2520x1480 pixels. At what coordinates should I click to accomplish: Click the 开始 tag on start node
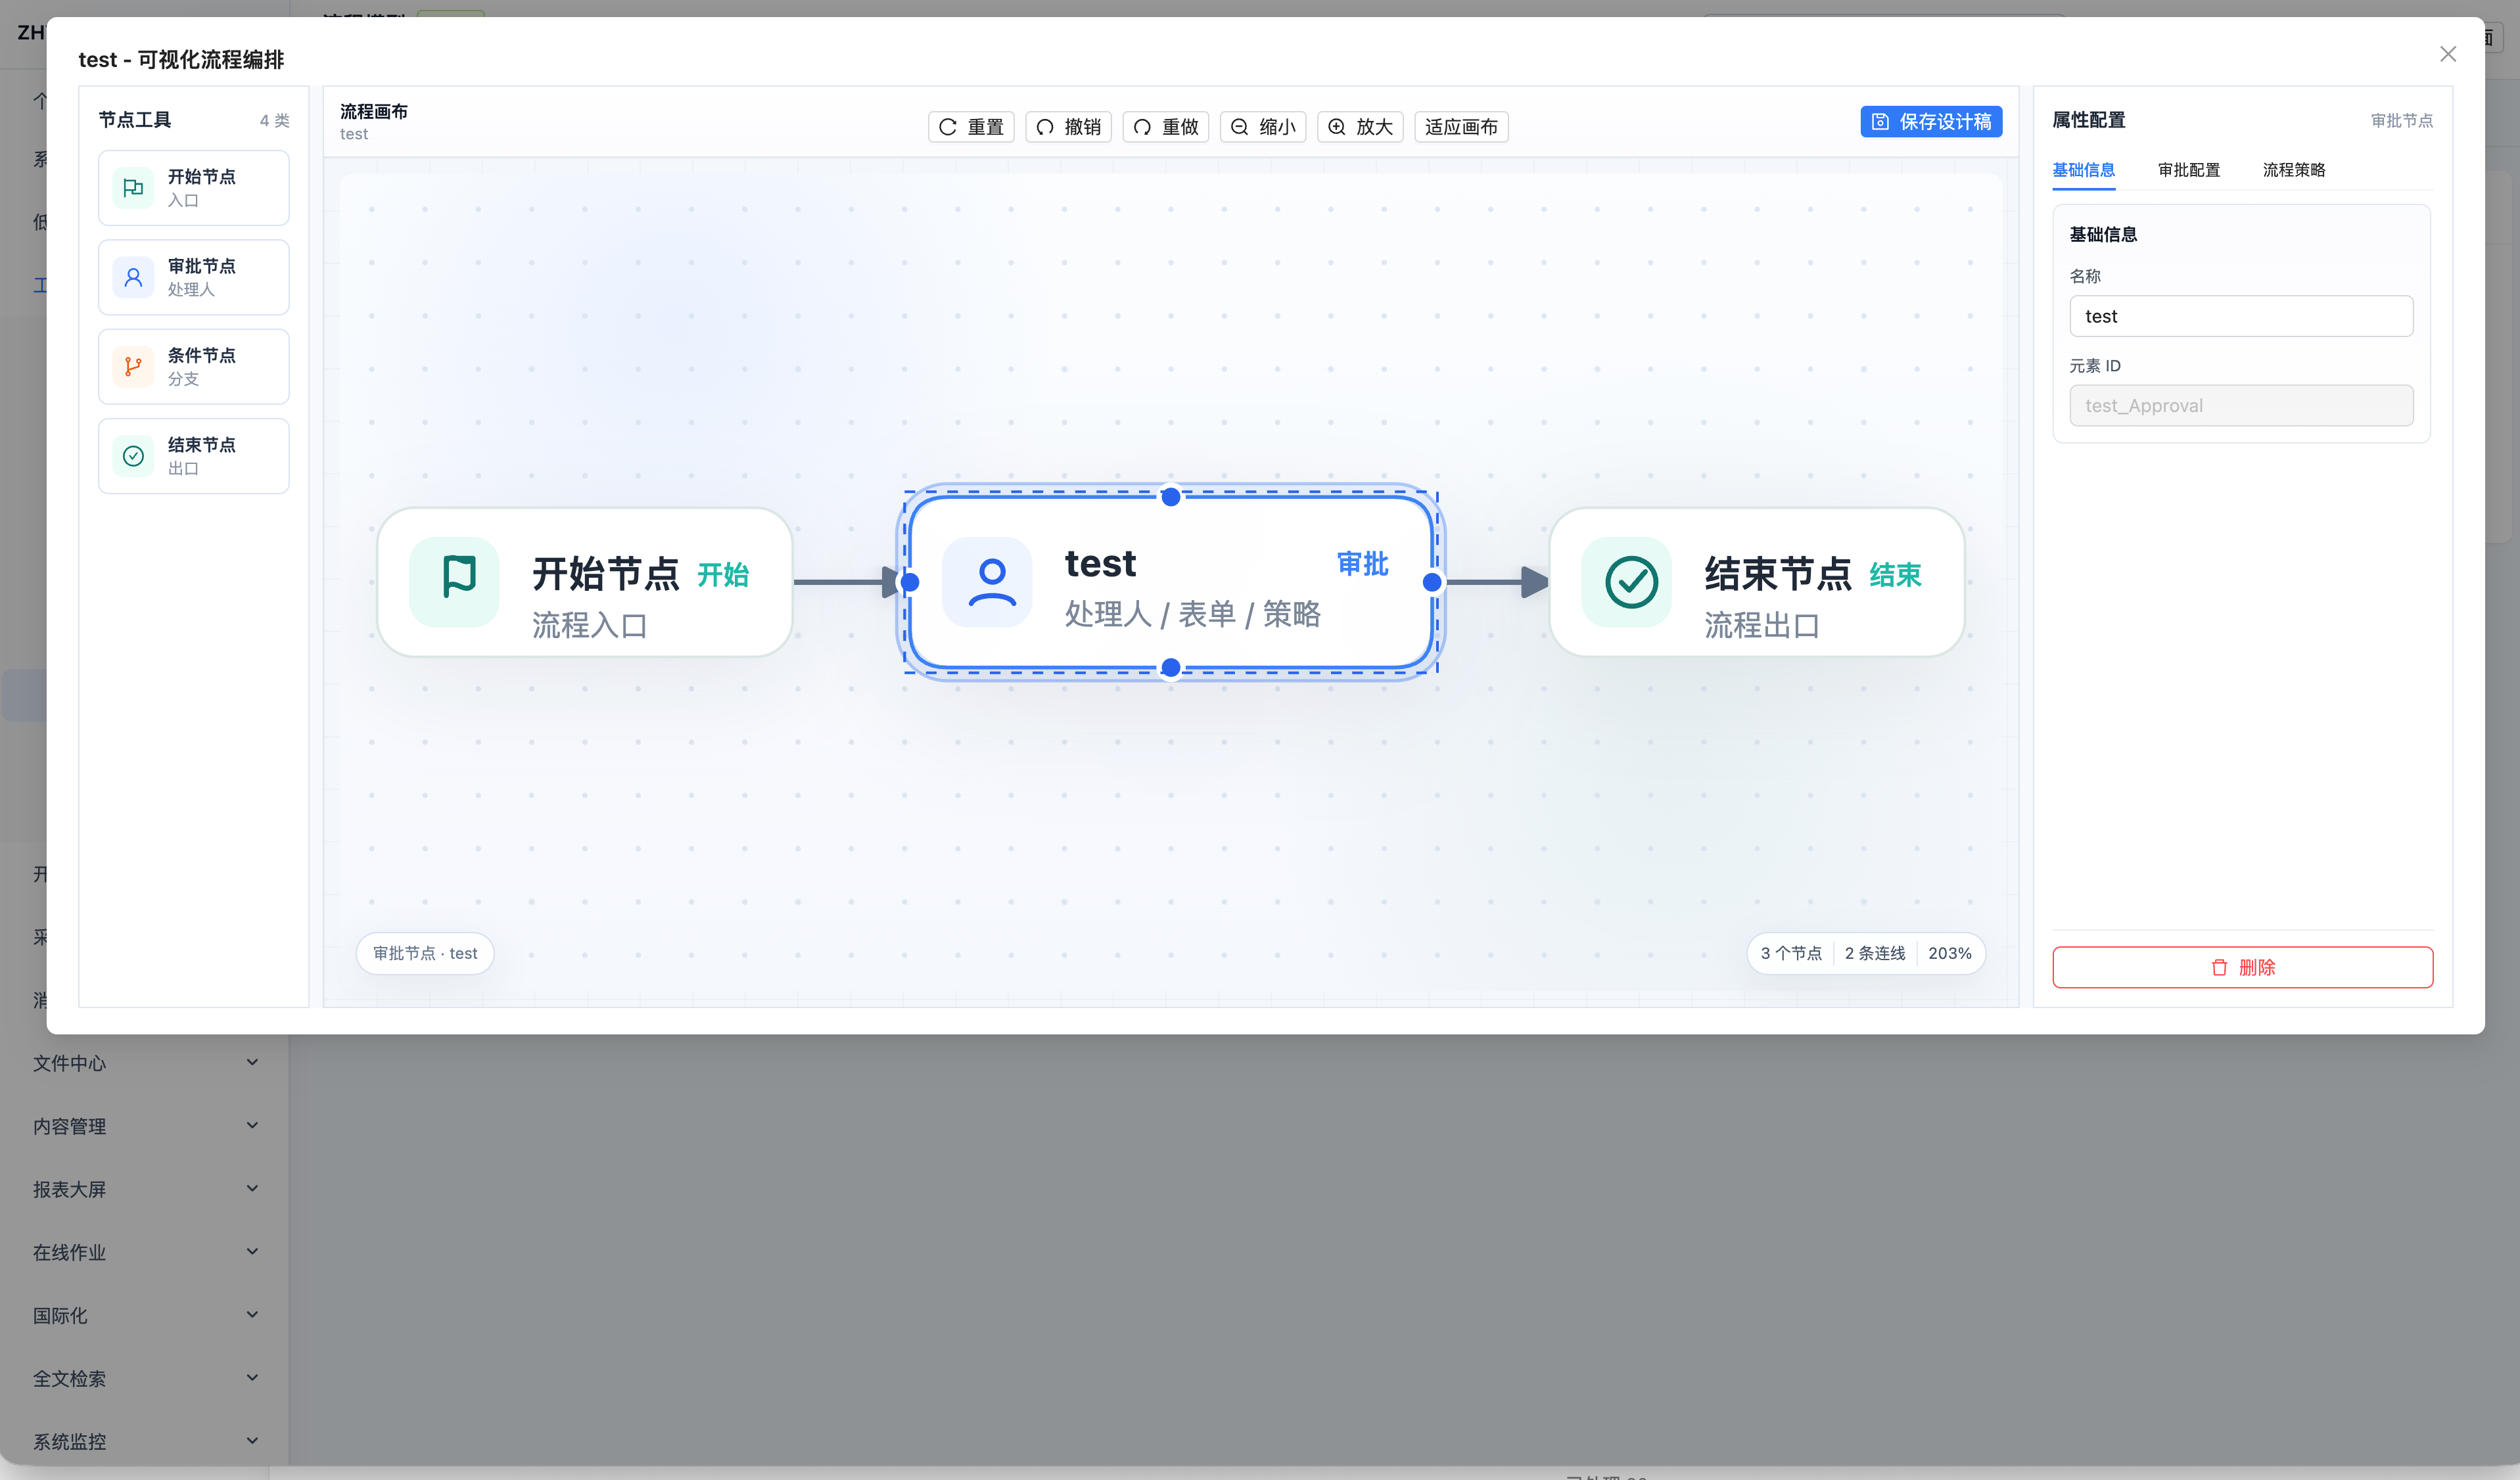723,575
